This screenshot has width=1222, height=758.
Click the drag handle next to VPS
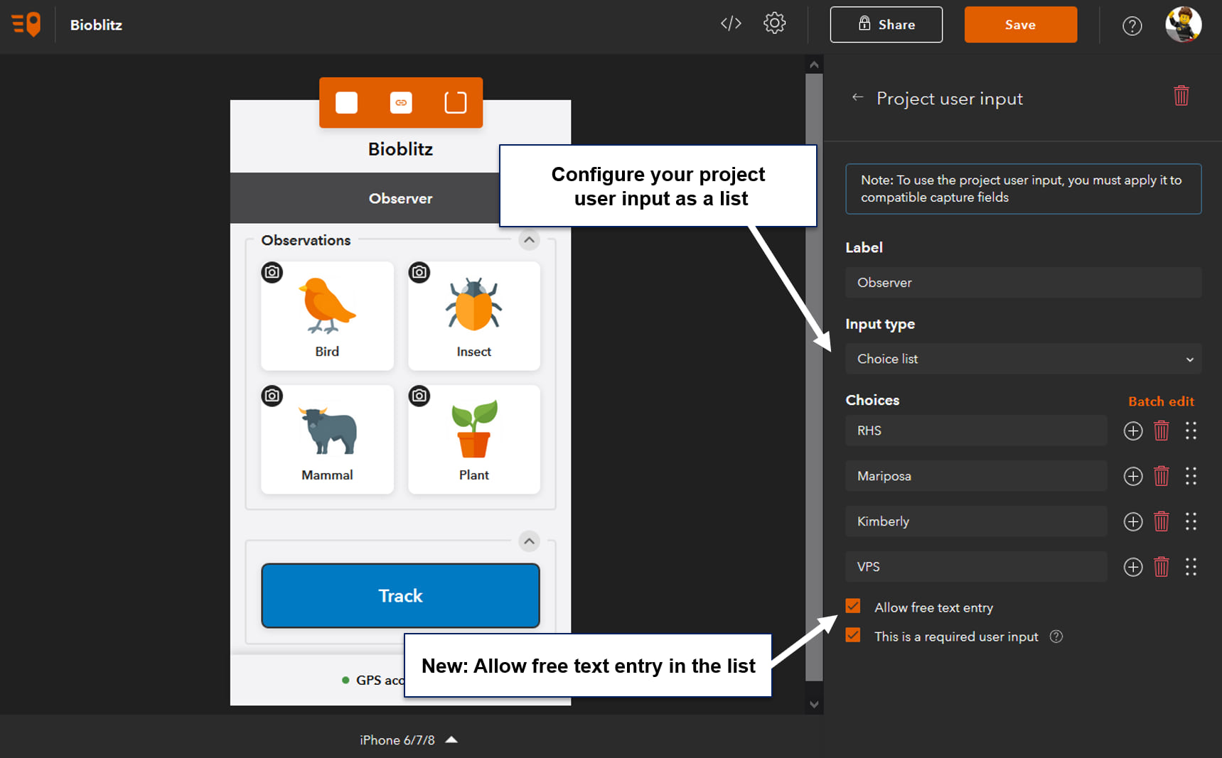[1191, 567]
